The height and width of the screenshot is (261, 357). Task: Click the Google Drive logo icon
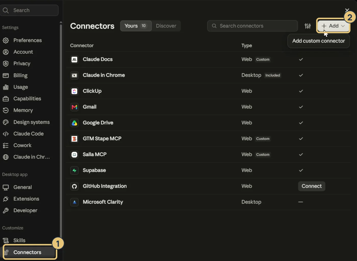74,123
